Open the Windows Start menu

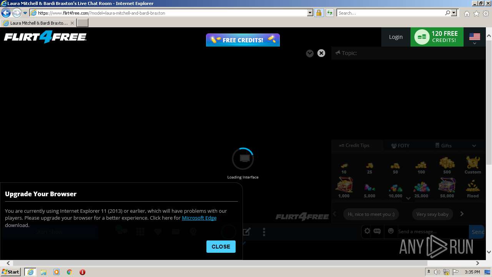(10, 272)
